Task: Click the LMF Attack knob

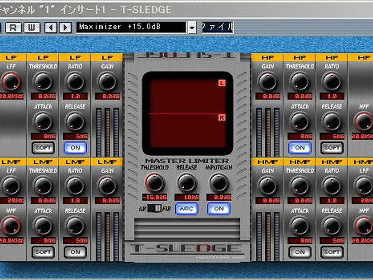Action: point(43,226)
